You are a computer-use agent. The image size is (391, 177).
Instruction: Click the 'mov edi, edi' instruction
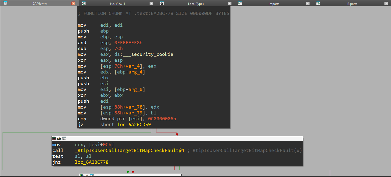pyautogui.click(x=100, y=25)
